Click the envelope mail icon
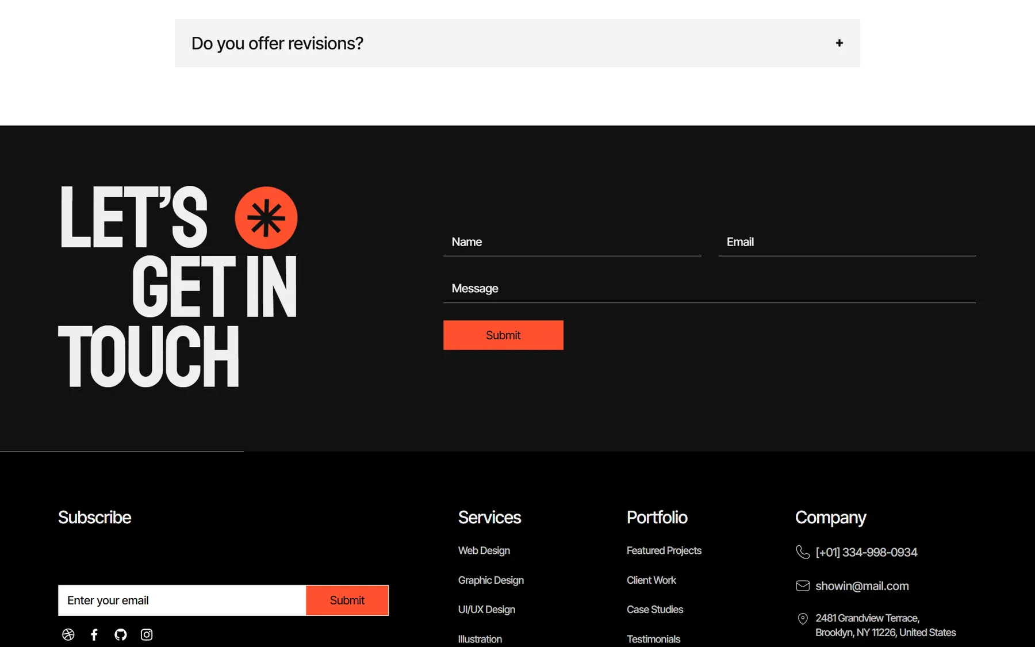This screenshot has width=1035, height=647. [x=803, y=586]
